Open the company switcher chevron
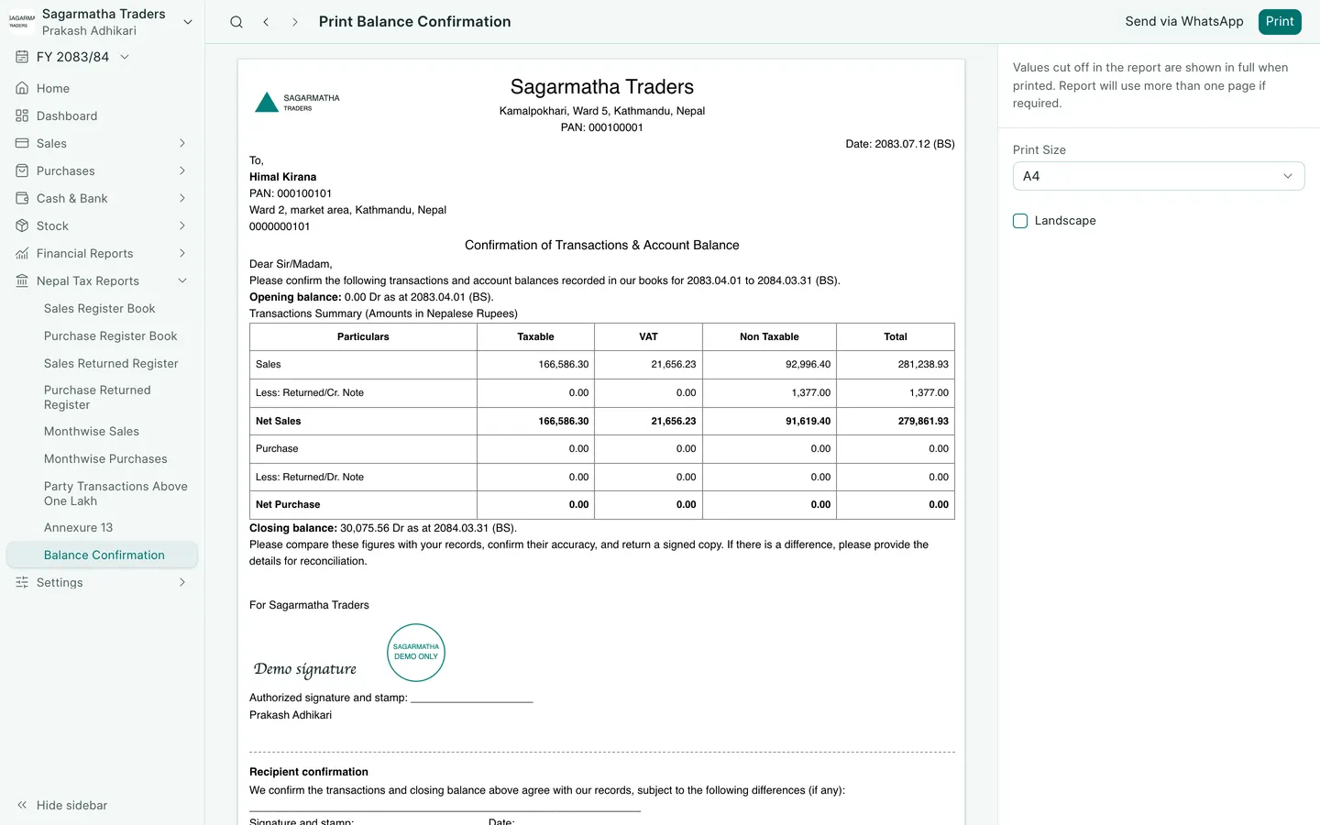Image resolution: width=1320 pixels, height=825 pixels. [188, 22]
